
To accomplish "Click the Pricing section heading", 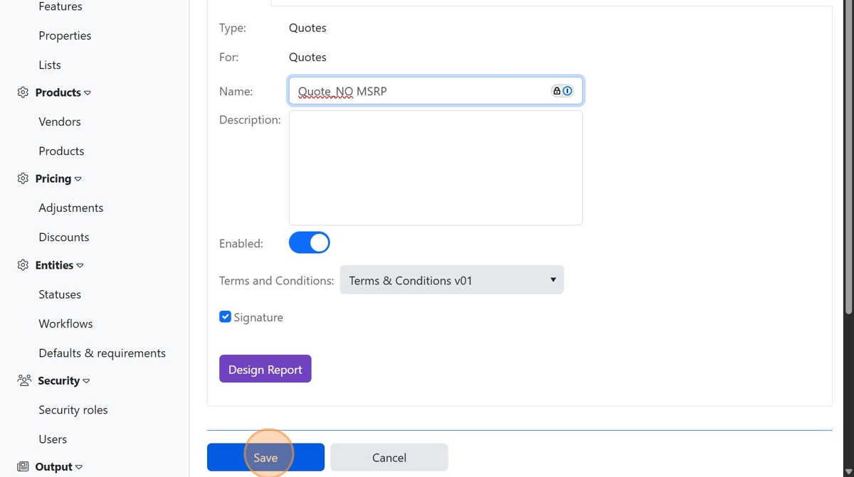I will coord(53,178).
